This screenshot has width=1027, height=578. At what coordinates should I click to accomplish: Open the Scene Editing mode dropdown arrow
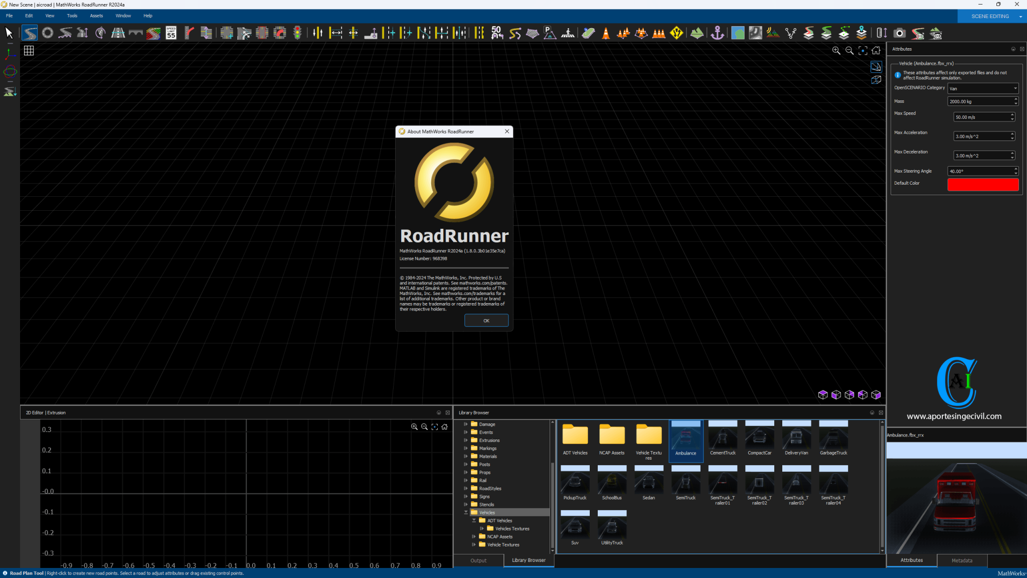click(x=1020, y=16)
